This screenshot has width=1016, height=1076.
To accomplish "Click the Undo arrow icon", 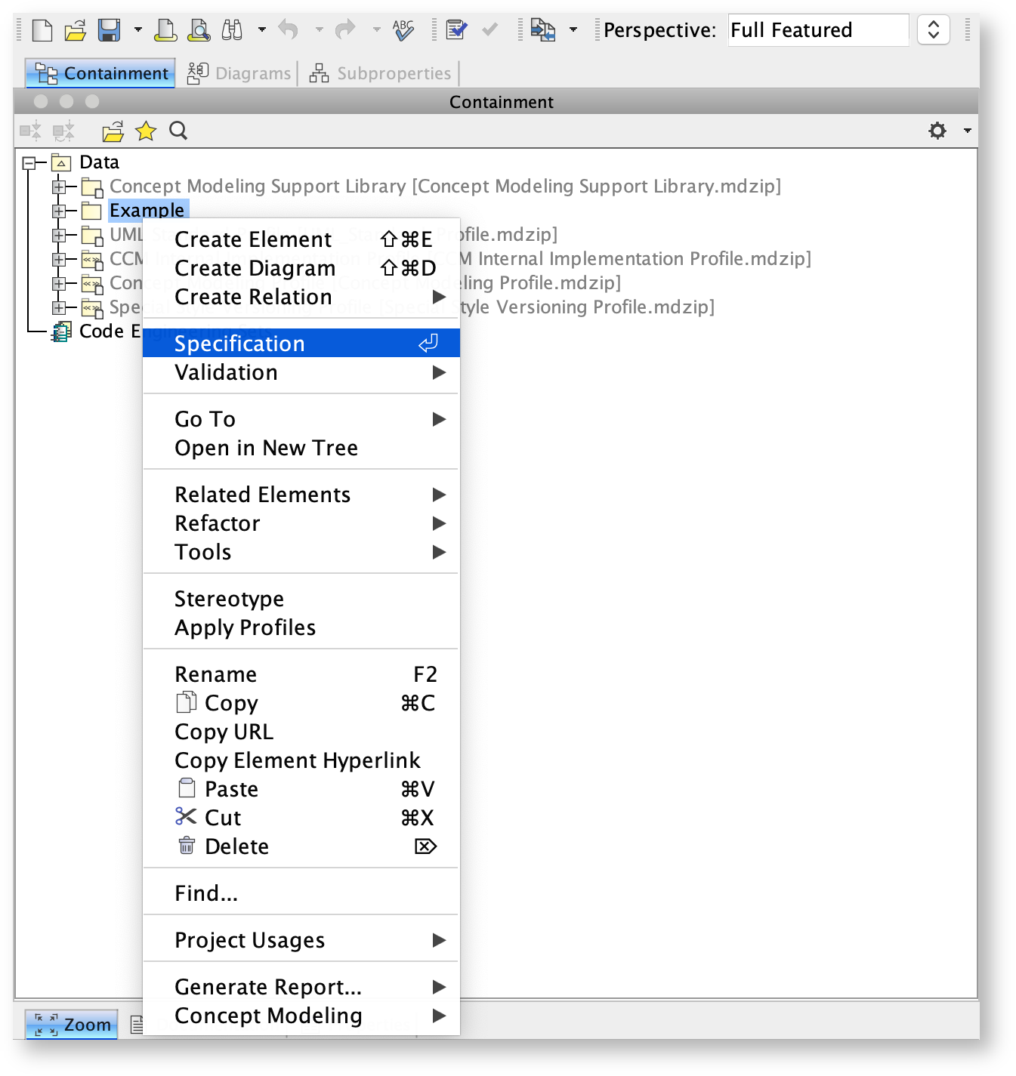I will [x=288, y=30].
